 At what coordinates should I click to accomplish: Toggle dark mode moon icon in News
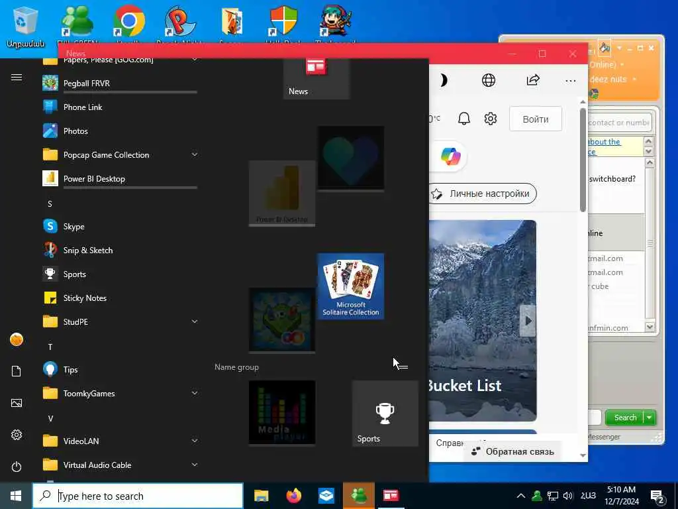[443, 80]
